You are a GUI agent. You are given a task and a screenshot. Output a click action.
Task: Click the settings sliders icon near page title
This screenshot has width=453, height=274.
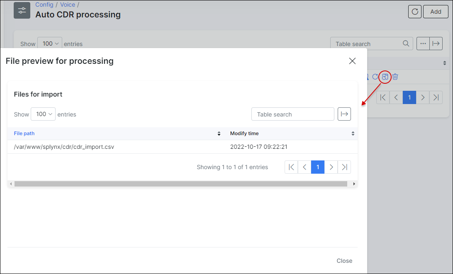[22, 10]
